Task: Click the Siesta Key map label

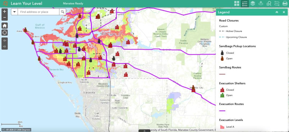Action: (x=77, y=115)
